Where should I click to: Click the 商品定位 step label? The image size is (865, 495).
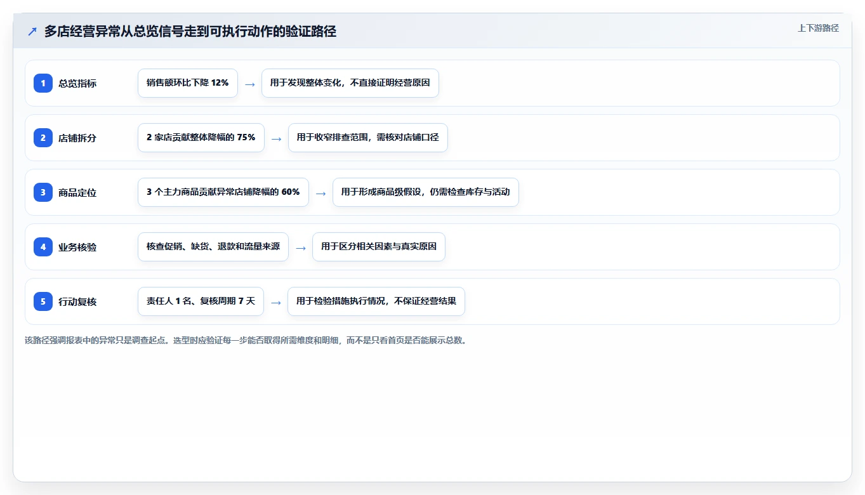77,192
